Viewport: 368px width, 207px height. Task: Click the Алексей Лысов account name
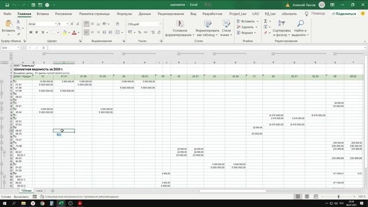pos(304,5)
